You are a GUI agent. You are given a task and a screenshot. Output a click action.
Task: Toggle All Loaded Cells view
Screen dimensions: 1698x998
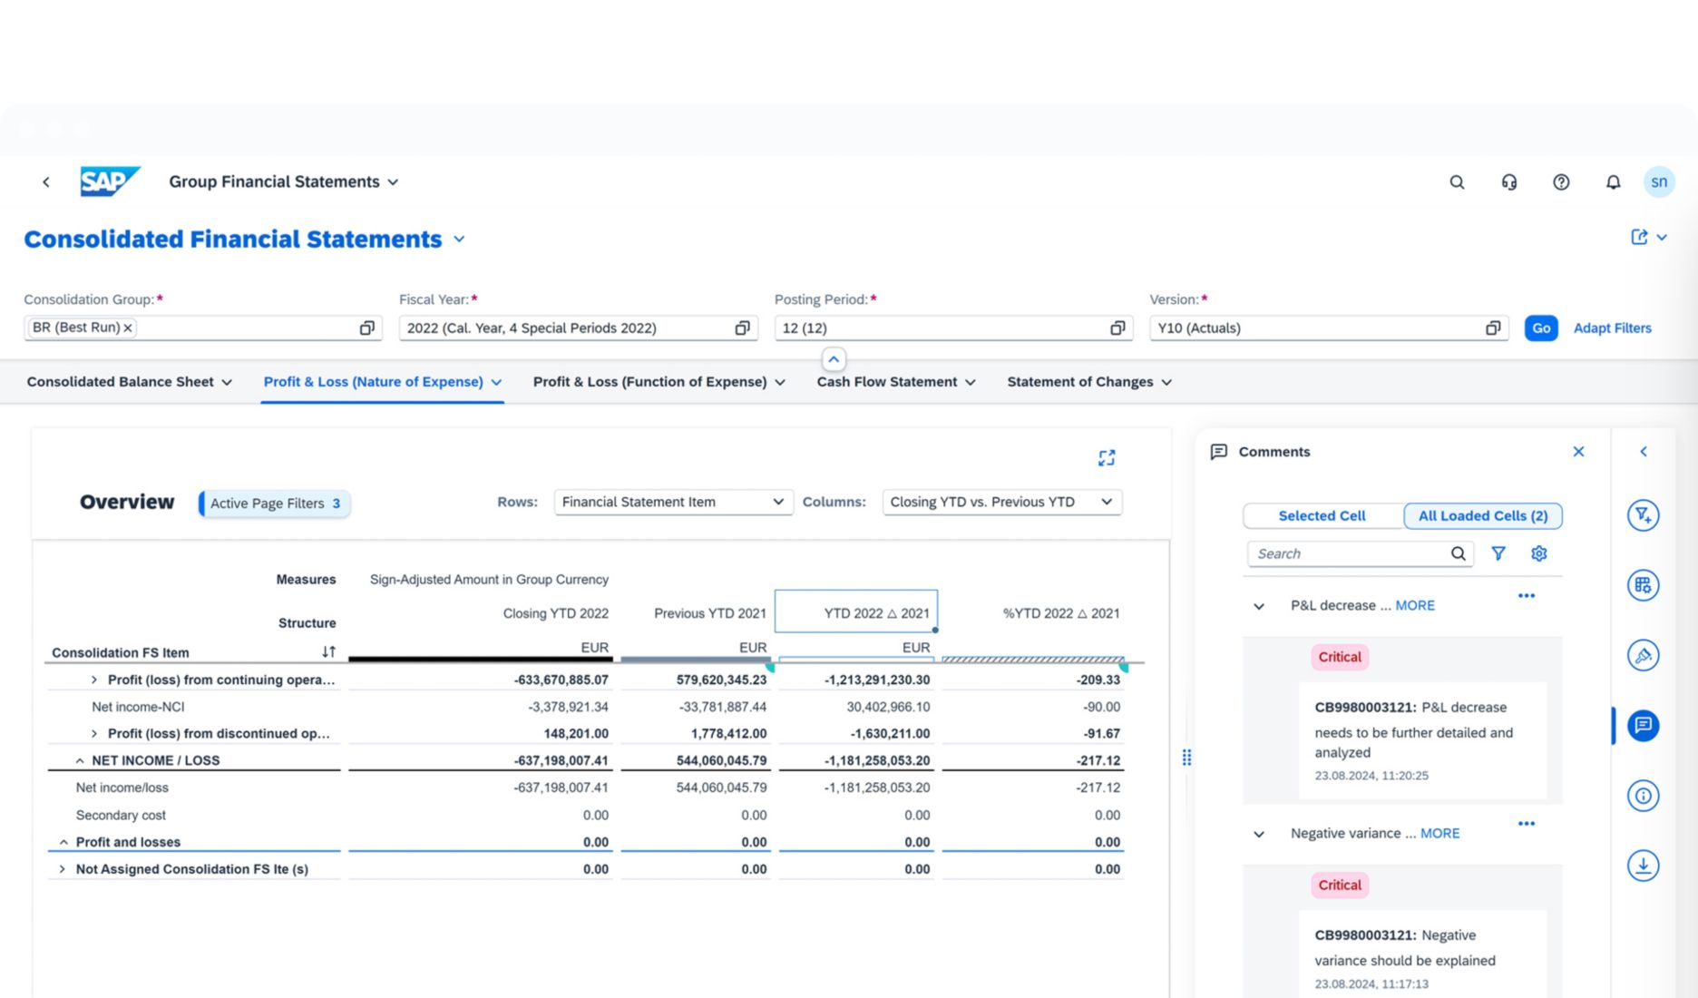(1482, 515)
